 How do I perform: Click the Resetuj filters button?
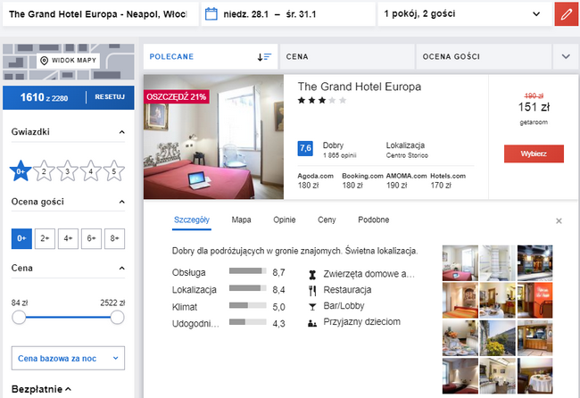click(110, 97)
